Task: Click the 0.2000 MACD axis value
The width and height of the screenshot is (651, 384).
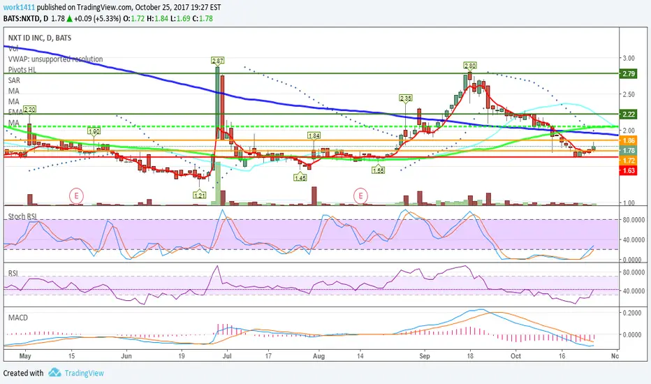Action: (632, 313)
